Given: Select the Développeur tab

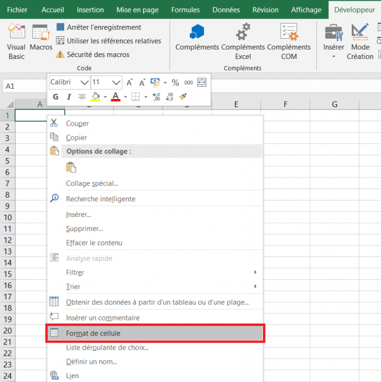Looking at the screenshot, I should coord(354,10).
